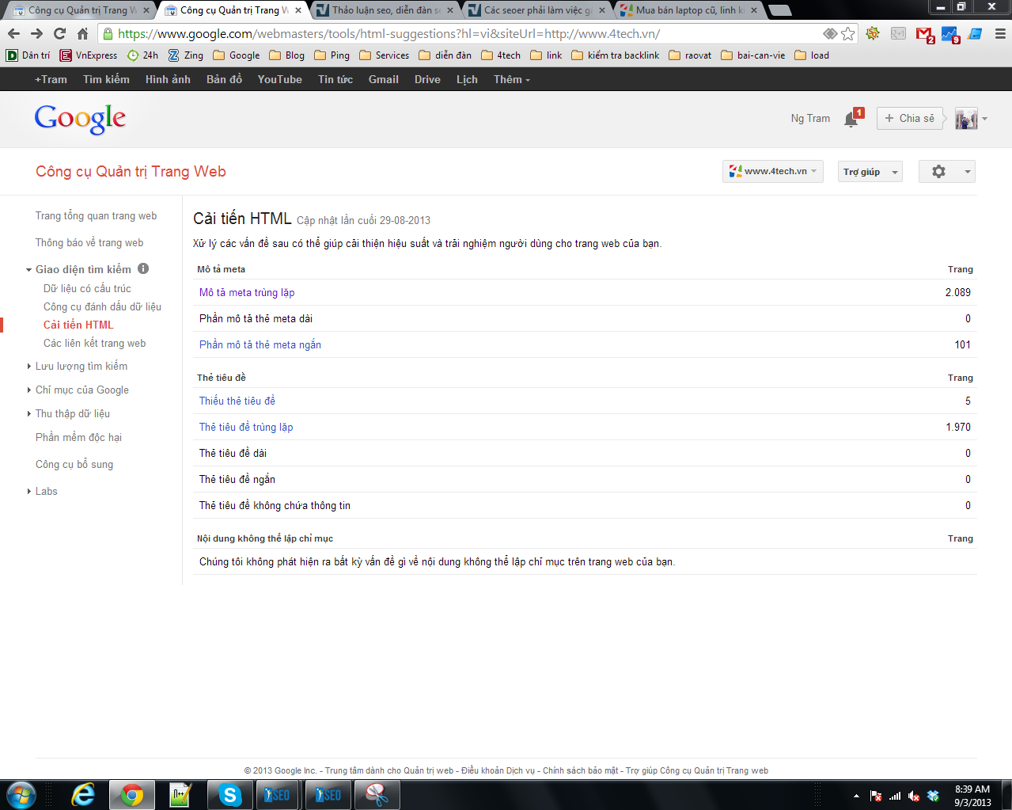The image size is (1012, 810).
Task: Reload the page with refresh icon
Action: tap(59, 33)
